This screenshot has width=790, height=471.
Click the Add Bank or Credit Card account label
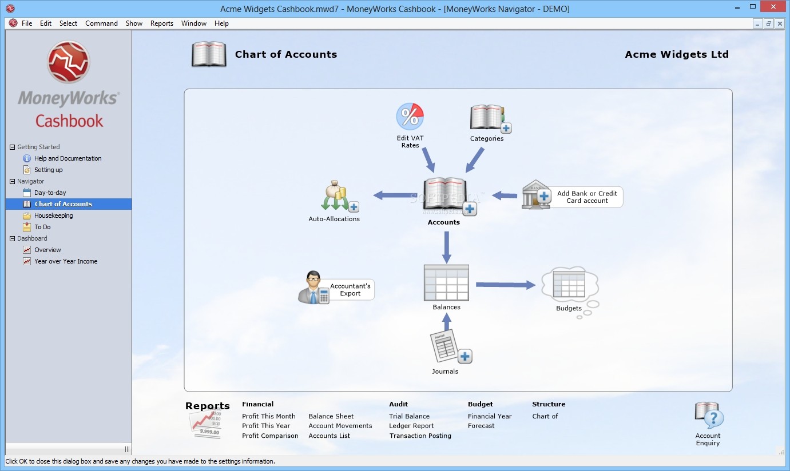pos(587,197)
